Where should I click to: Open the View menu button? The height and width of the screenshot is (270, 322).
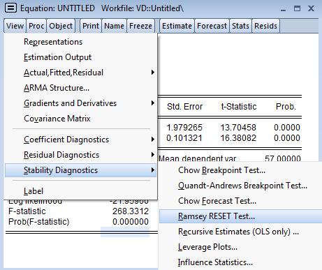pos(15,26)
